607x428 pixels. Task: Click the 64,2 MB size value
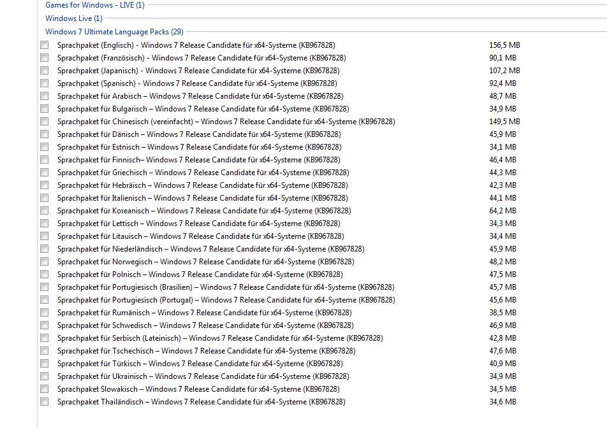pyautogui.click(x=502, y=211)
